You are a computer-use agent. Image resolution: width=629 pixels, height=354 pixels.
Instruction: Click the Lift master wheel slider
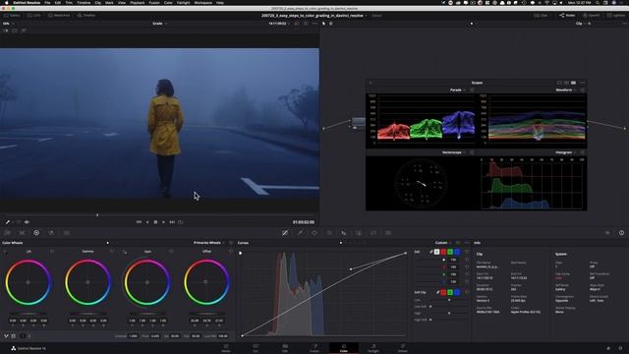pos(29,314)
